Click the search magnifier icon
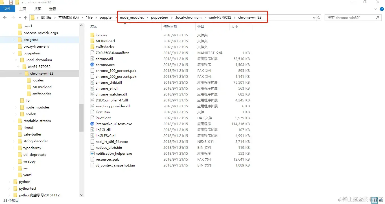The width and height of the screenshot is (385, 204). (378, 17)
